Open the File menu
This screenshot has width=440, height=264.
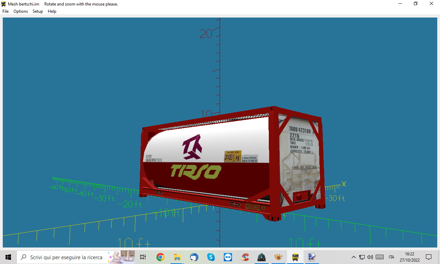click(x=5, y=11)
